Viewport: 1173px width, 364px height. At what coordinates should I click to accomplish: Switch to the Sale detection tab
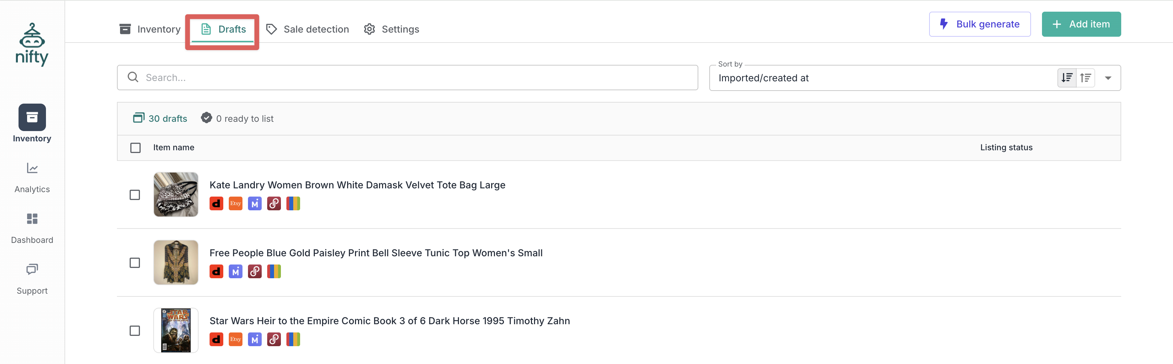tap(307, 29)
